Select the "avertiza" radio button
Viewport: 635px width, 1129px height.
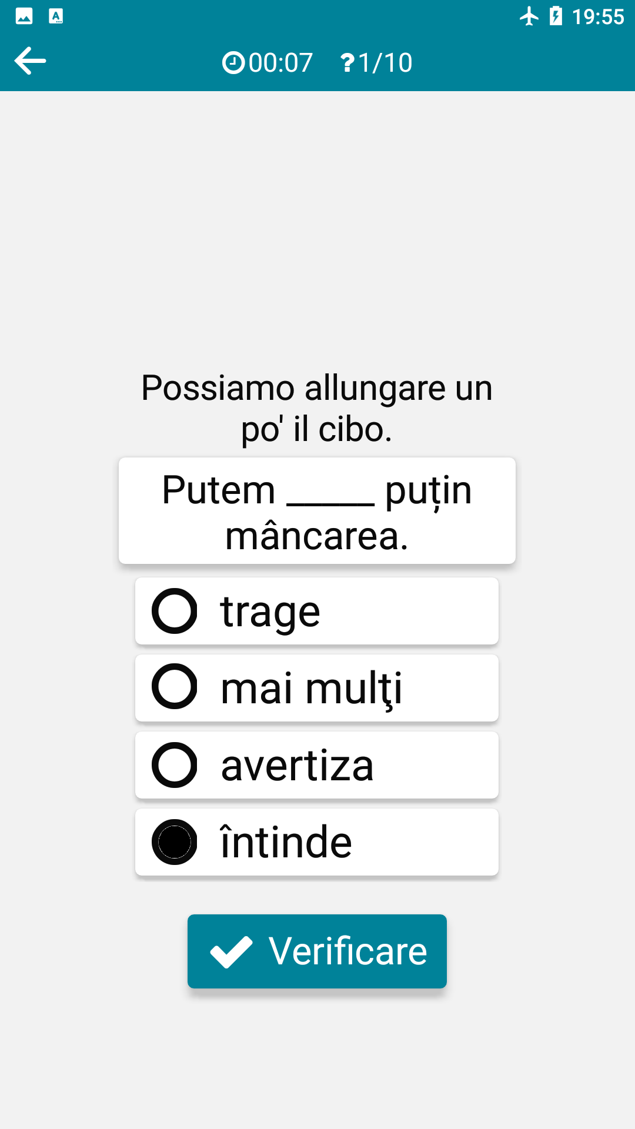click(175, 765)
